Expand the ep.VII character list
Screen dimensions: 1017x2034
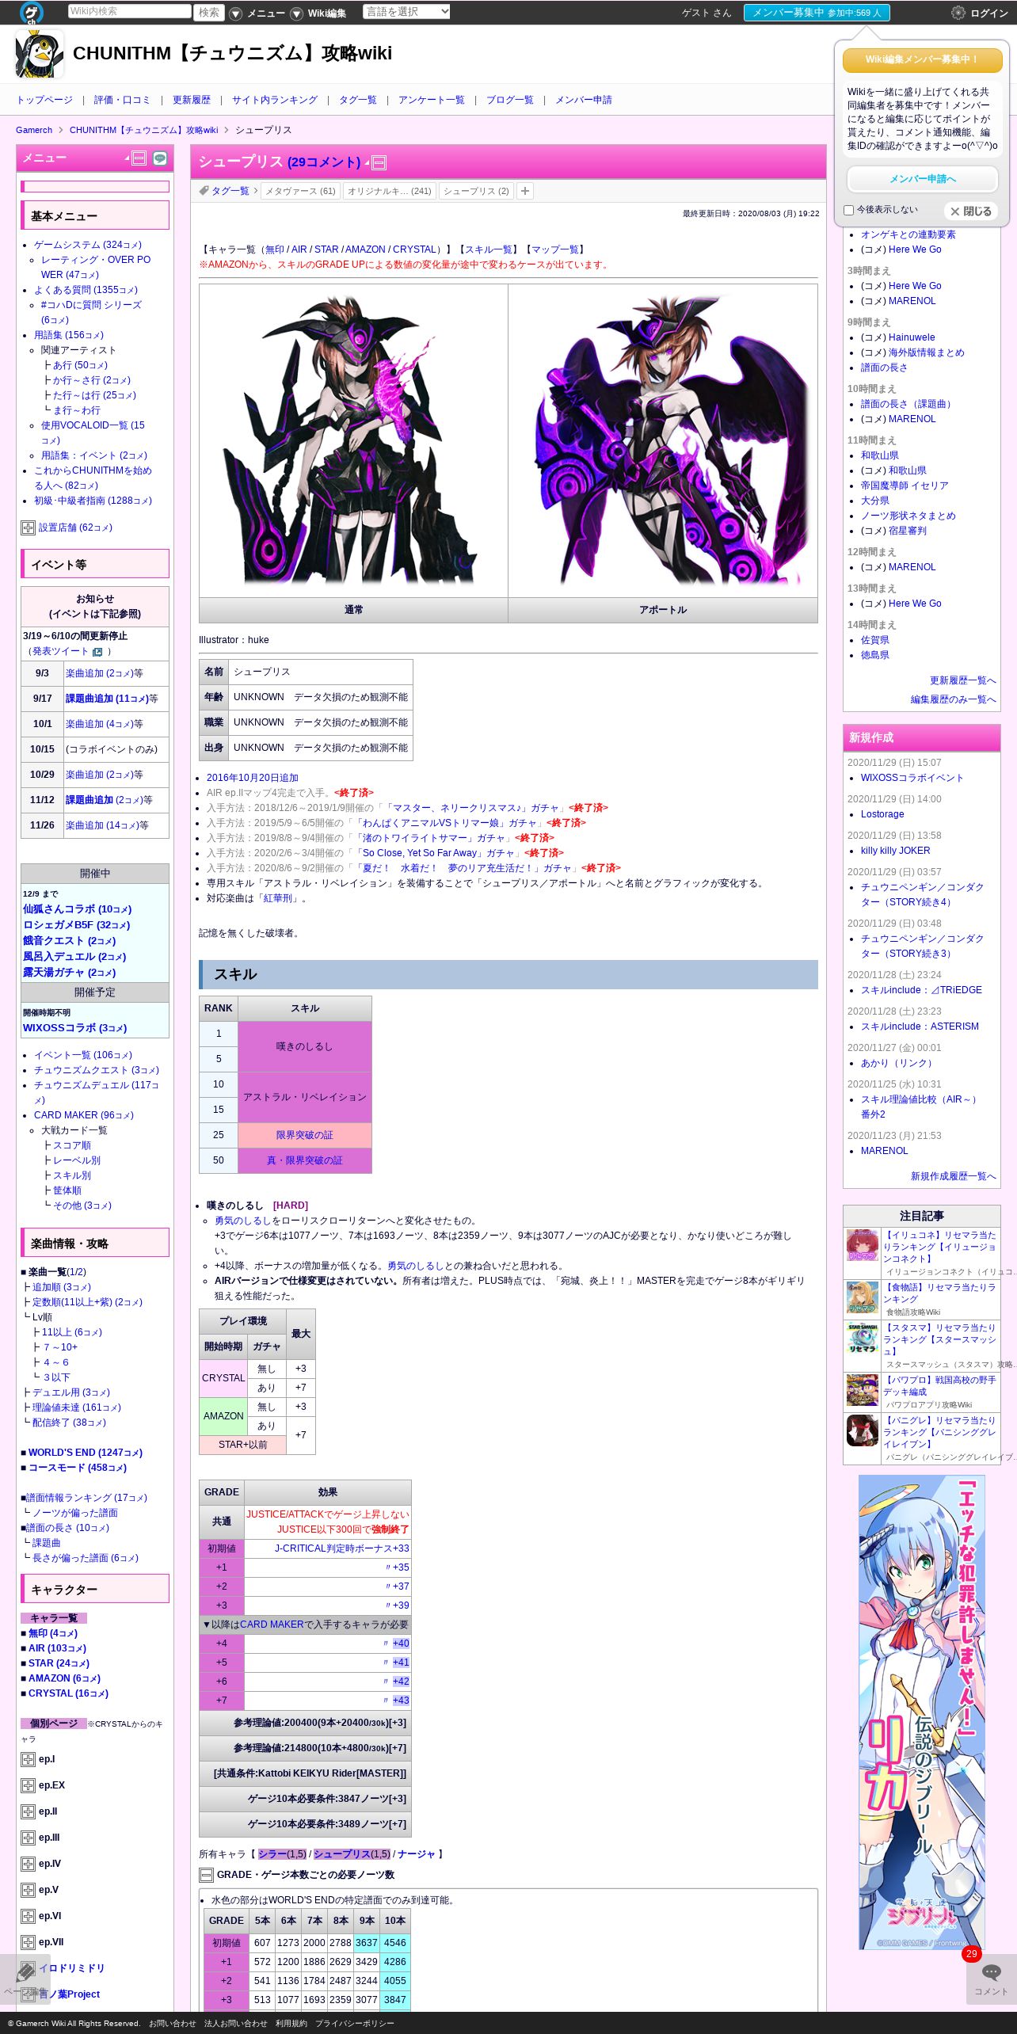28,1942
